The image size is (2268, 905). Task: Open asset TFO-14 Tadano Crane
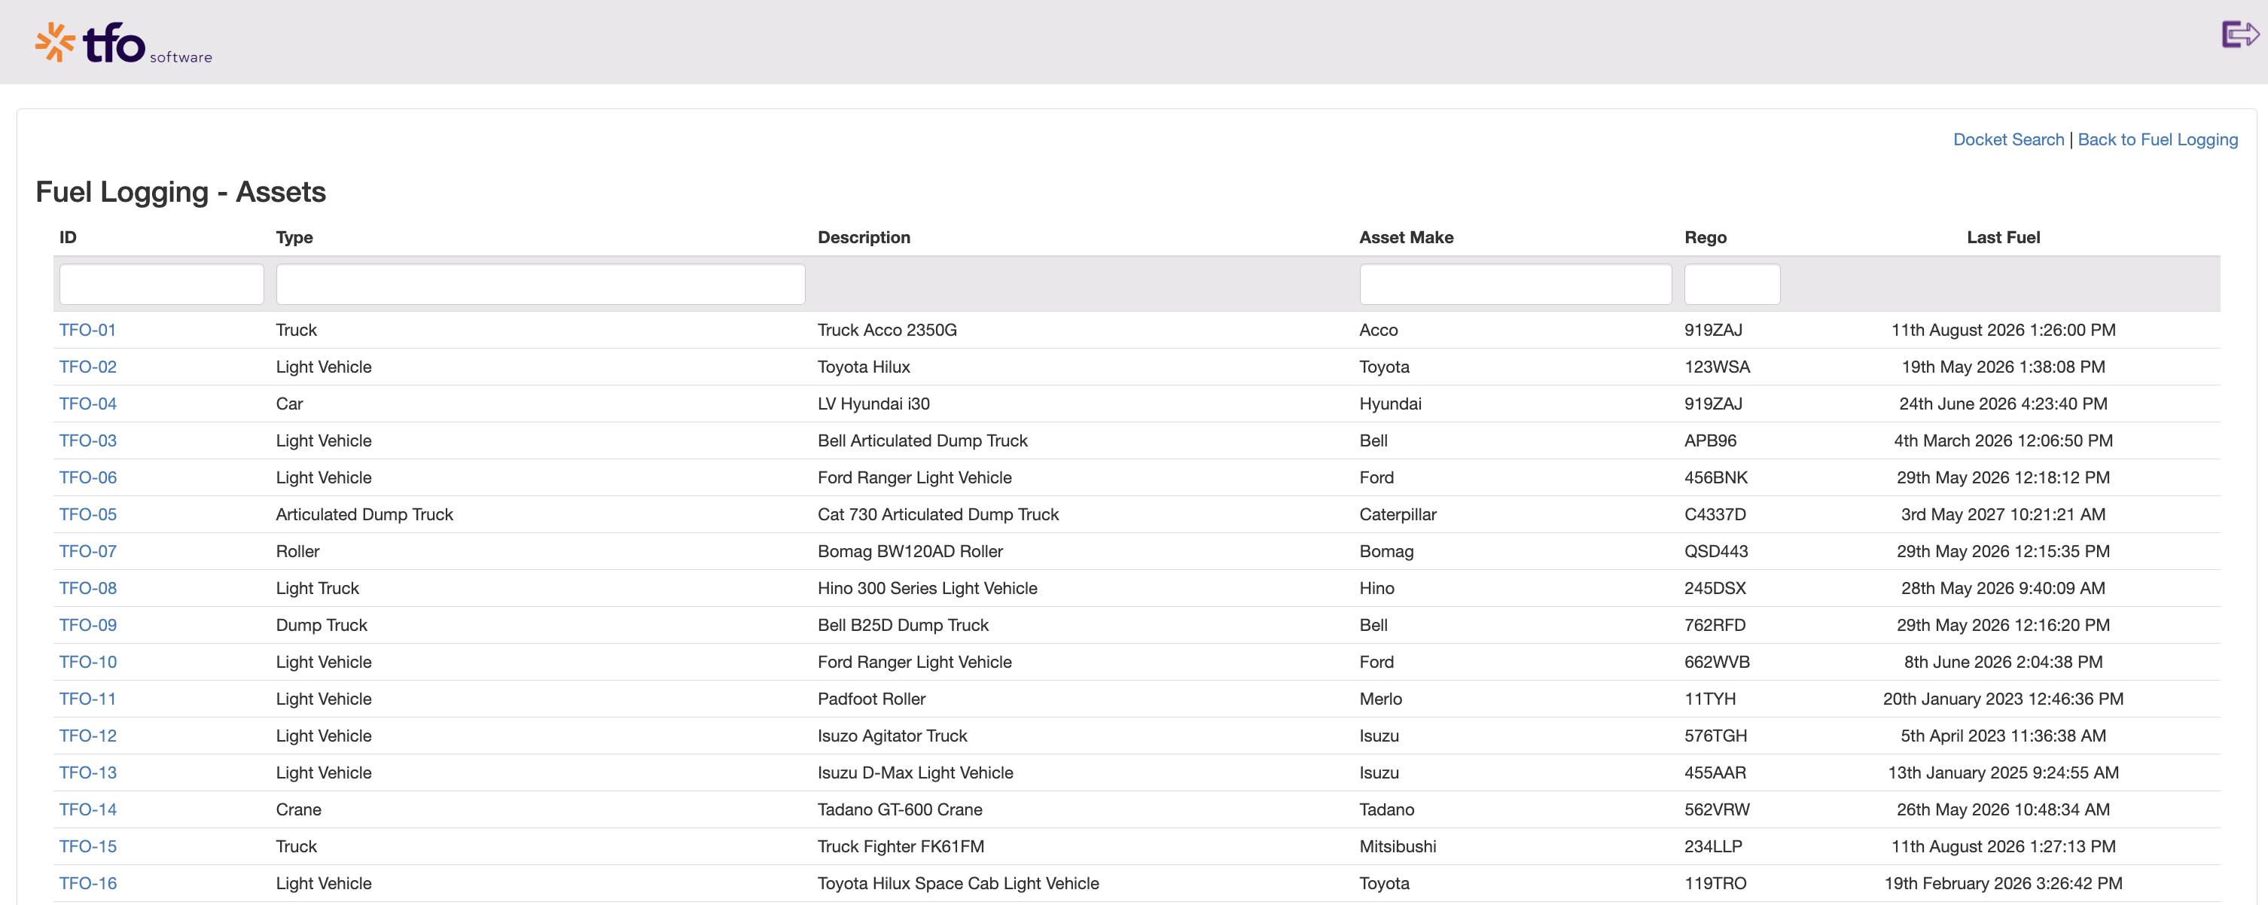click(x=87, y=809)
